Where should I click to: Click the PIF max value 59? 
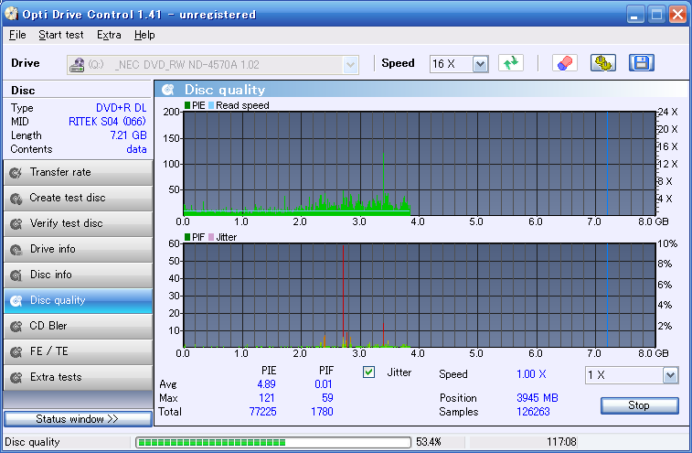point(327,398)
